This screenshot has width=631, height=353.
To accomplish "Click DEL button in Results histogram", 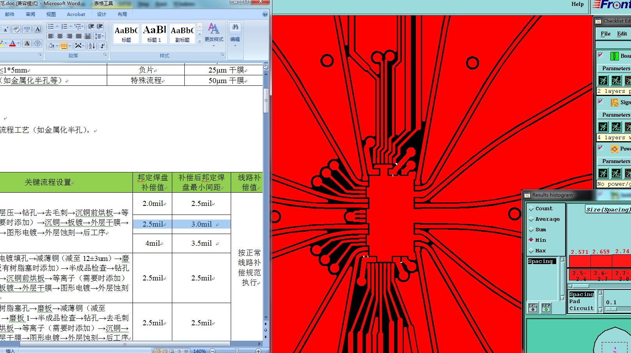I will pos(533,308).
